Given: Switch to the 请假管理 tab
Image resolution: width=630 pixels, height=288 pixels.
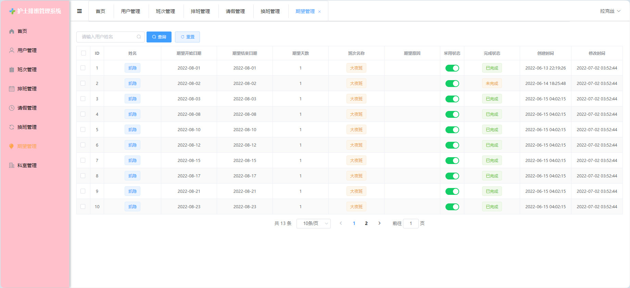Looking at the screenshot, I should [x=235, y=11].
